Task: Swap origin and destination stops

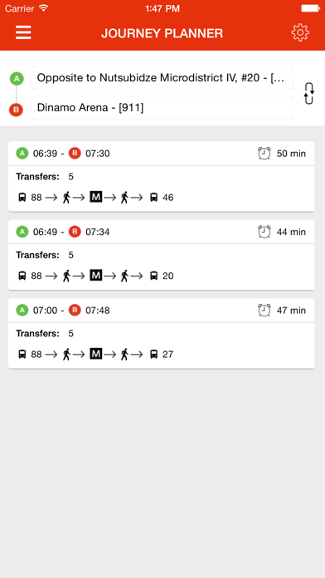Action: 308,93
